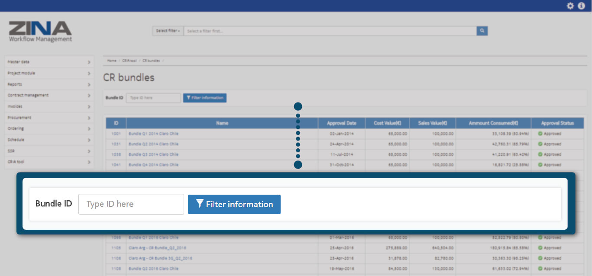Open the Select filter dropdown
This screenshot has width=592, height=276.
168,31
